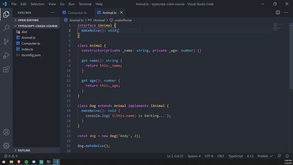This screenshot has height=165, width=293.
Task: Click the IAnimal interface icon in the breadcrumbs
Action: click(x=90, y=20)
